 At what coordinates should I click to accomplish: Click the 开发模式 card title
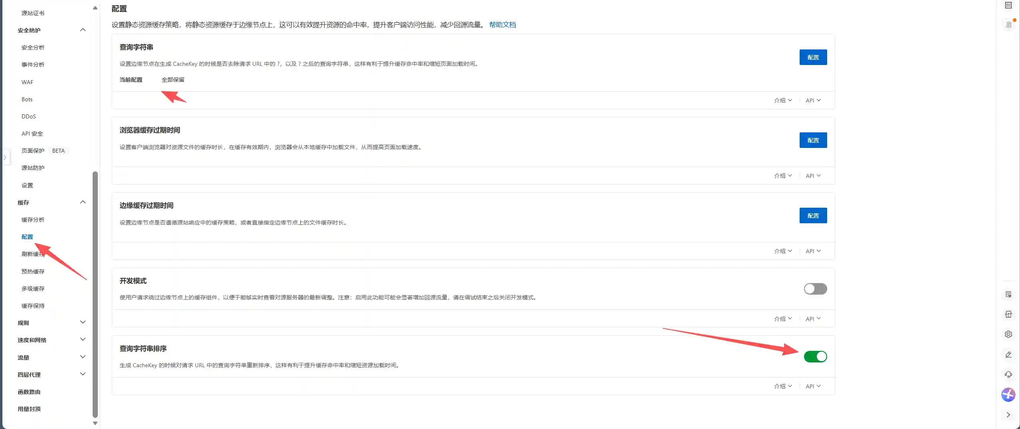(x=133, y=281)
